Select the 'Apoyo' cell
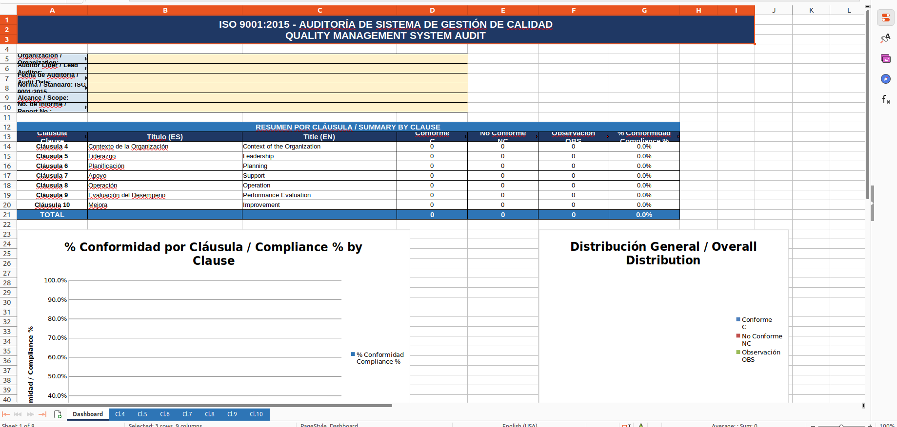 (165, 176)
